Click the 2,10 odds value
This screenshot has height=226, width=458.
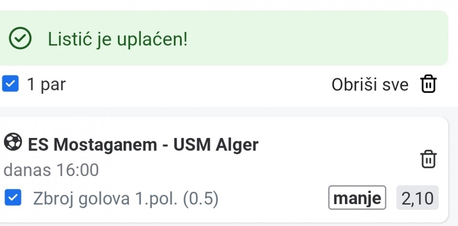(417, 198)
